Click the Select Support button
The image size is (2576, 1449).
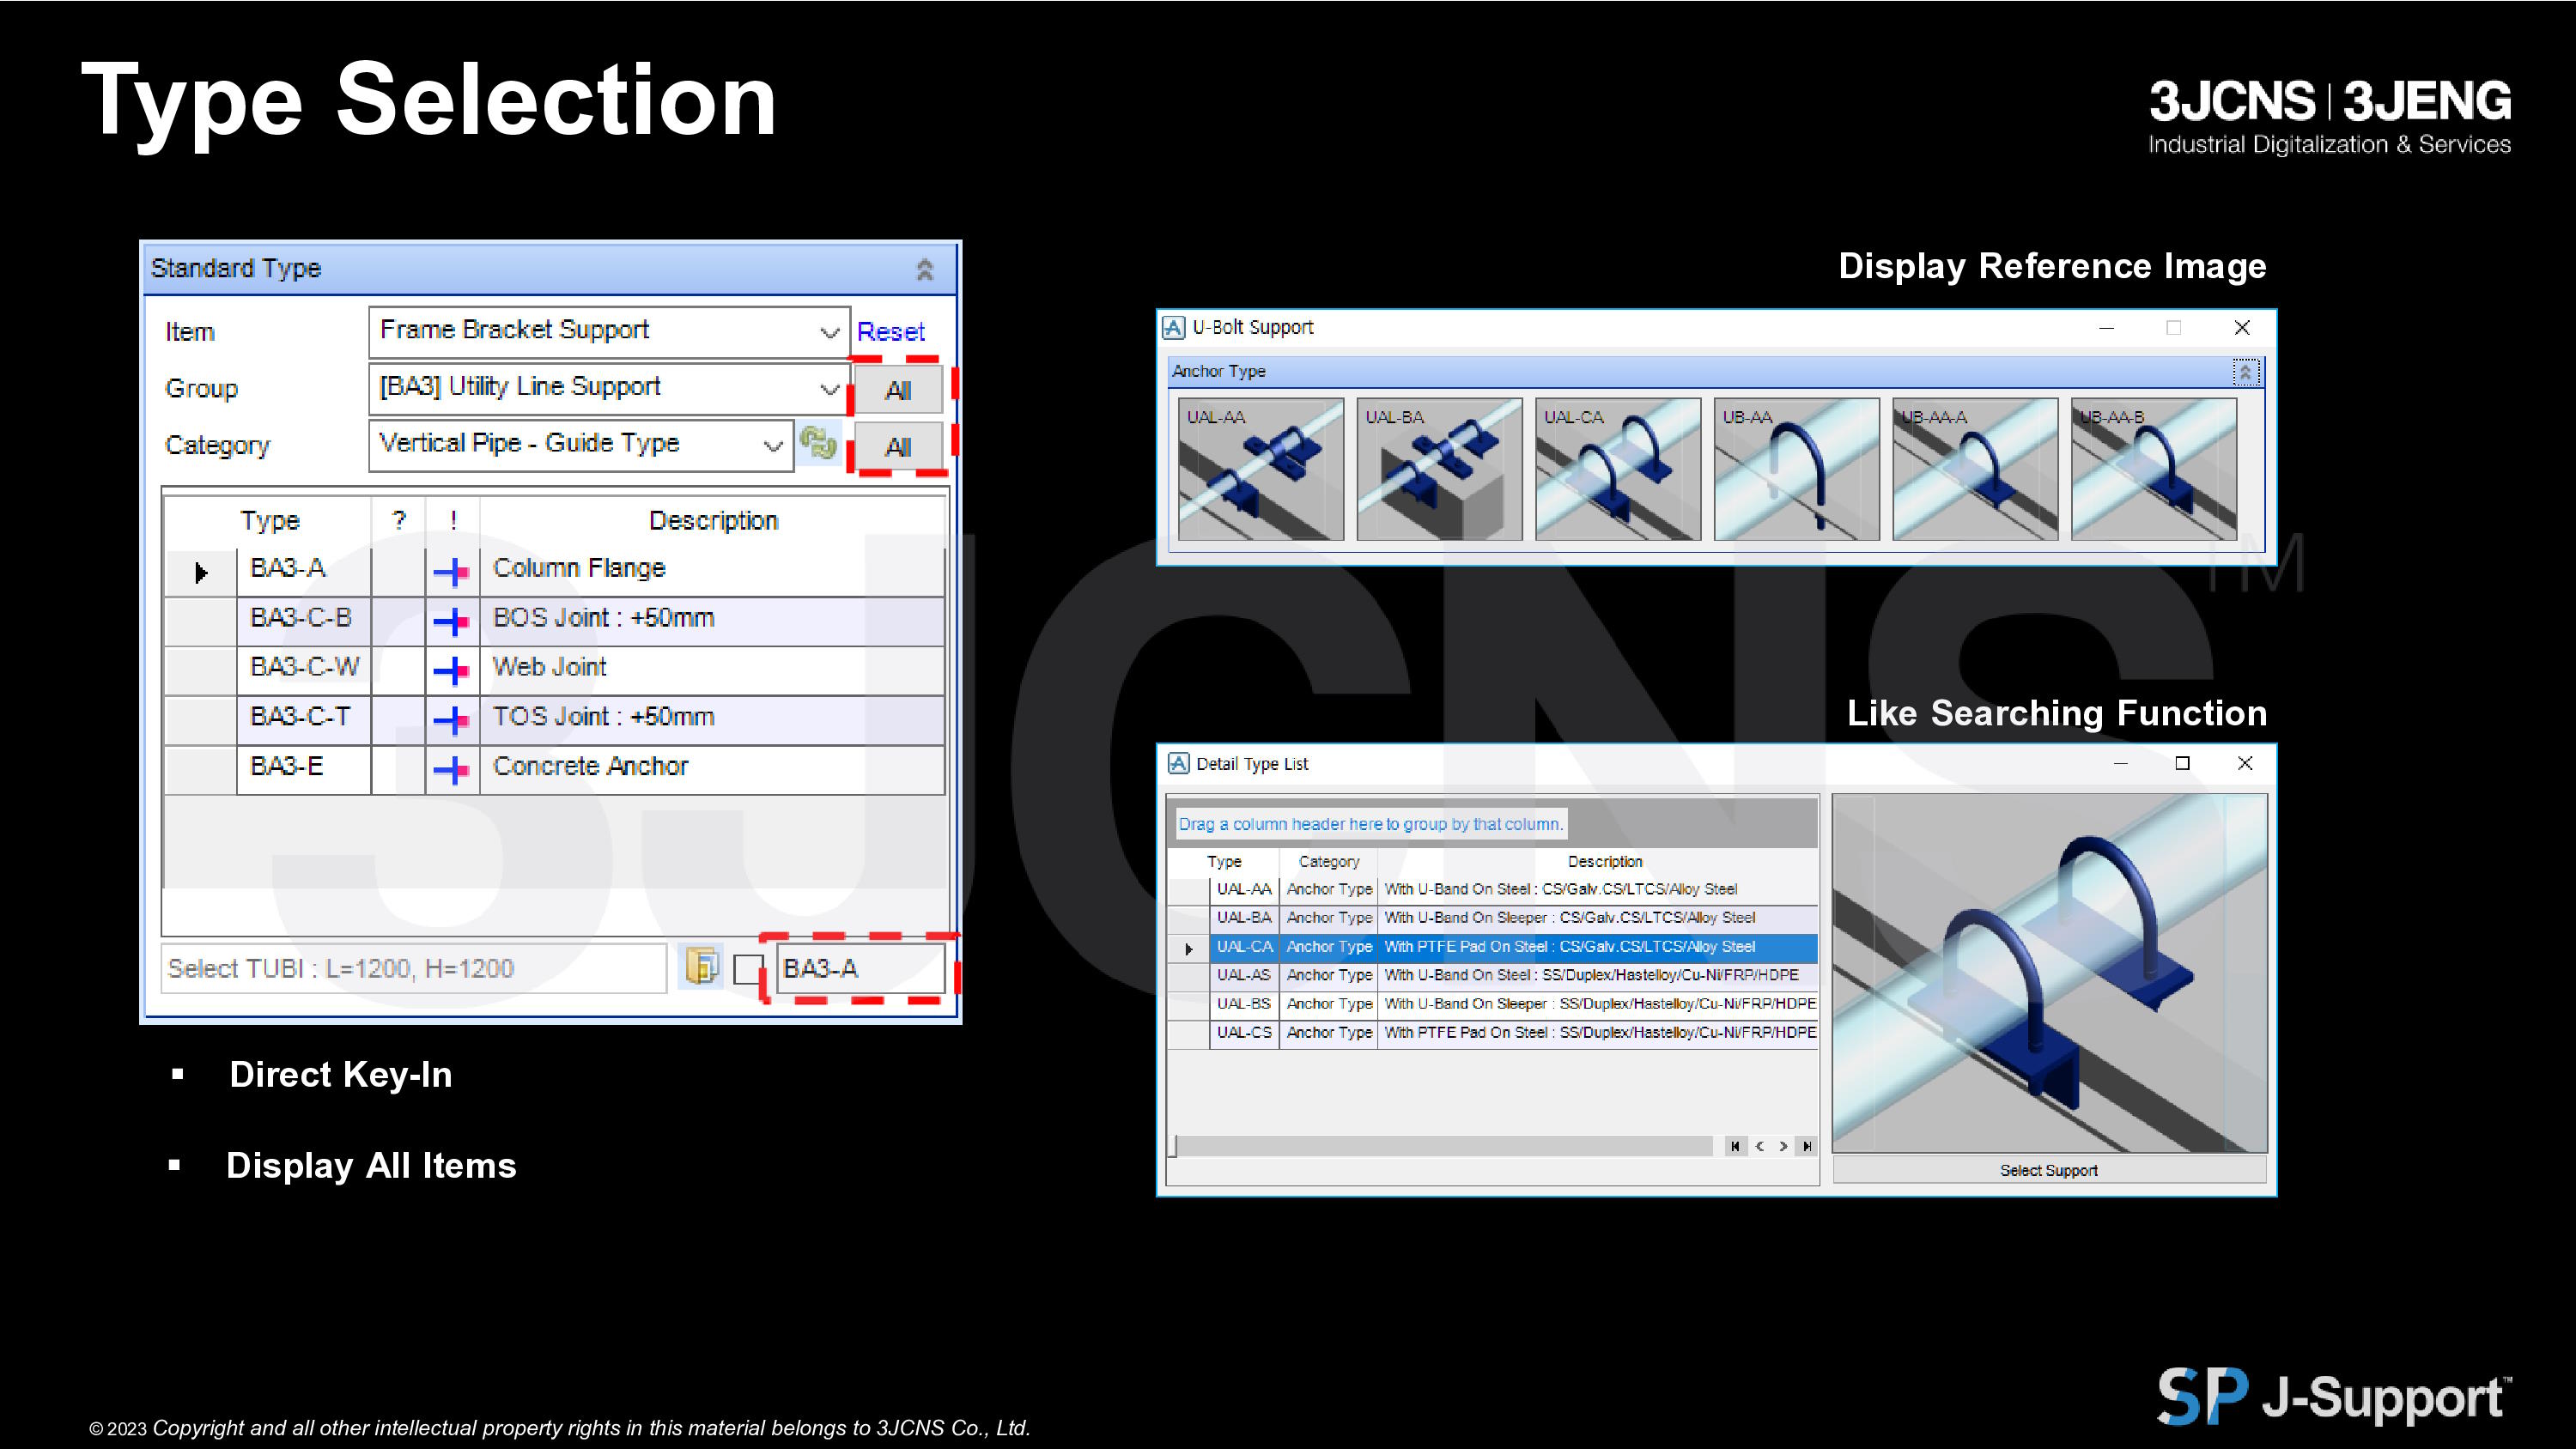[x=2048, y=1171]
